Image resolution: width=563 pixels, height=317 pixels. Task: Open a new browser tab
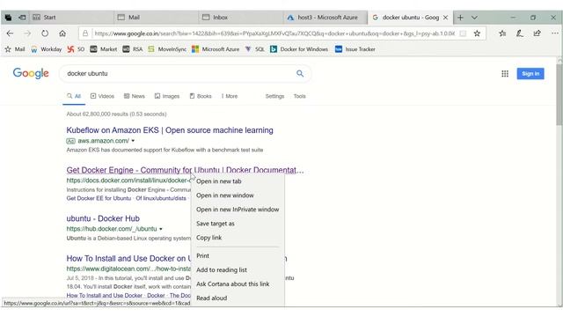460,18
